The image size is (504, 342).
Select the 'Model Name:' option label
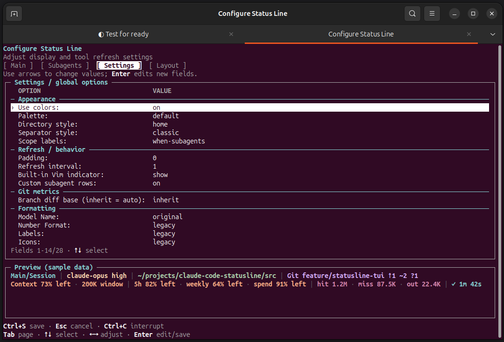[39, 217]
